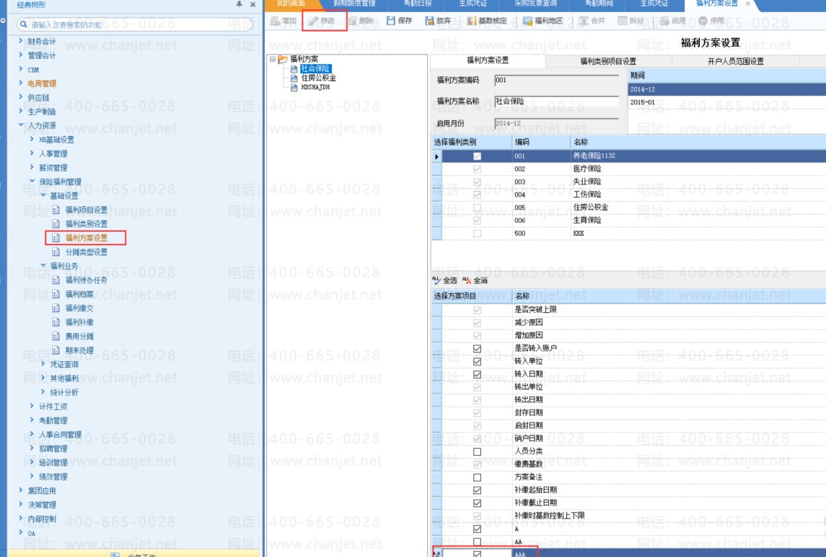Check the 人员分类 scheme item checkbox
The image size is (826, 557).
click(476, 452)
